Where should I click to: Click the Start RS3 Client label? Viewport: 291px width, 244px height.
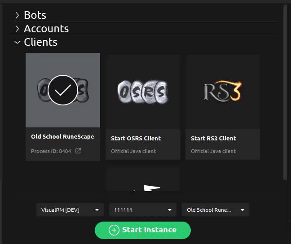(213, 138)
